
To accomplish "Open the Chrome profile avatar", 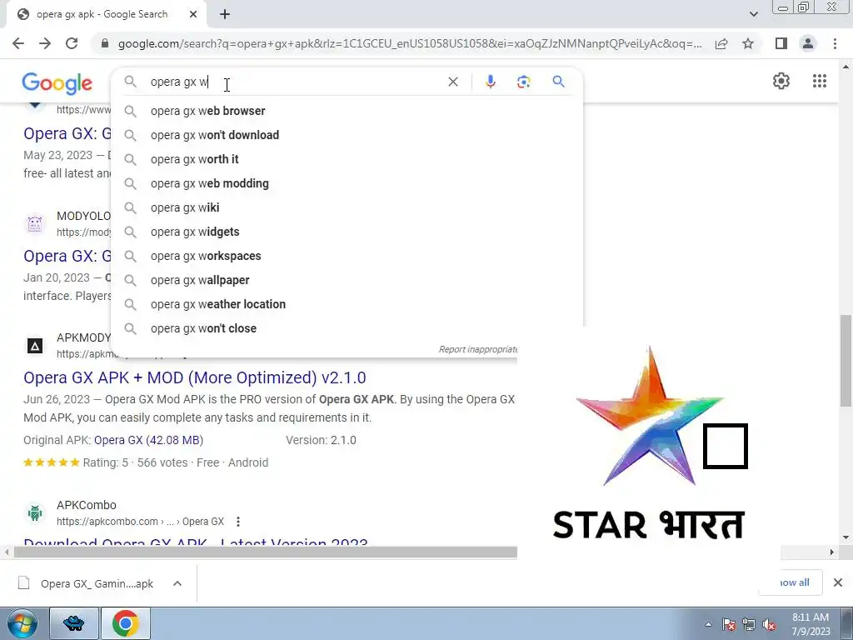I will (808, 43).
